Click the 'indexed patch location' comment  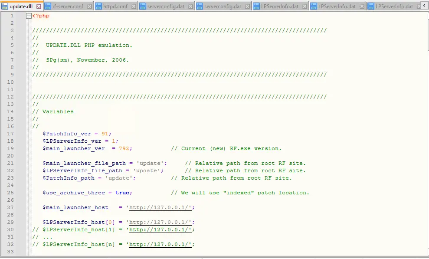pos(240,193)
